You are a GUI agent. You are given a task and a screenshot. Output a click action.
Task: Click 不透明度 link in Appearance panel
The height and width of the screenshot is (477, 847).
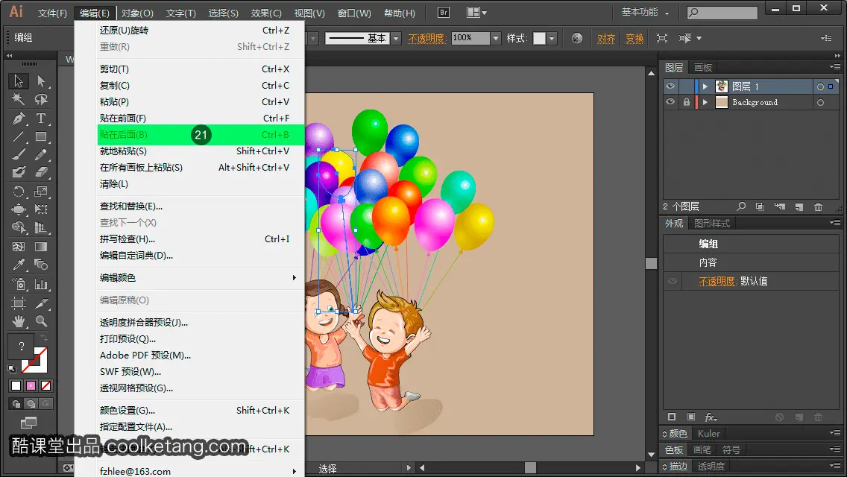pyautogui.click(x=717, y=282)
